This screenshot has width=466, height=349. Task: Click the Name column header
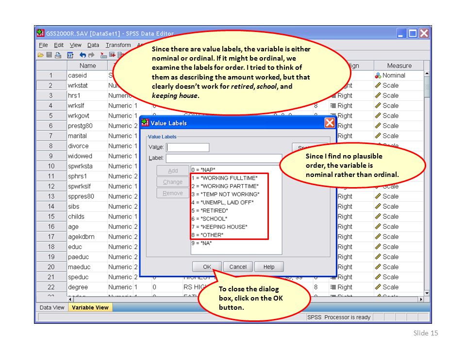[x=87, y=65]
